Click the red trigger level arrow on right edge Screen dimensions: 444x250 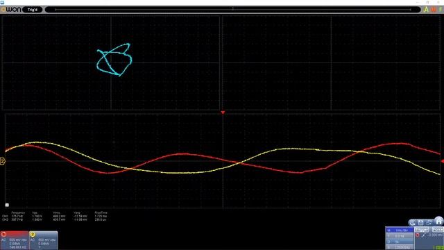443,161
